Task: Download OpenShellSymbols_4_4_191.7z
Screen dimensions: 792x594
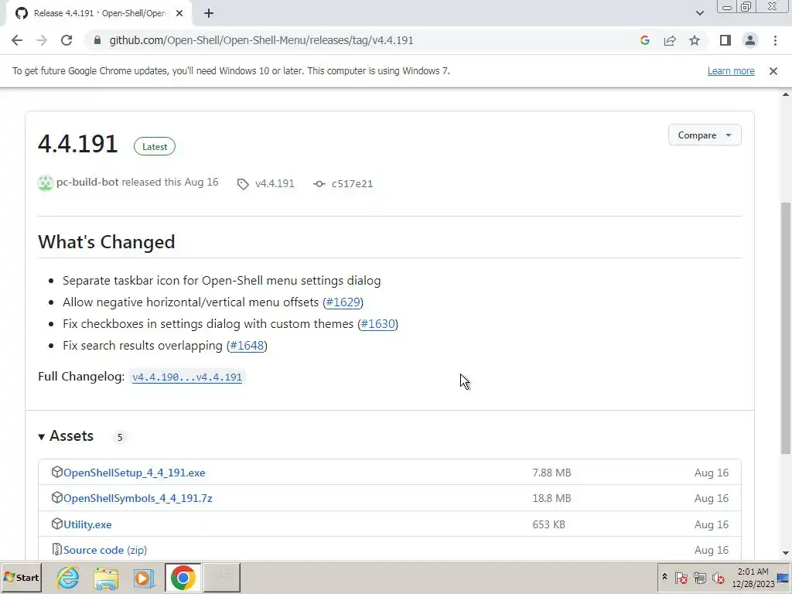Action: (138, 498)
